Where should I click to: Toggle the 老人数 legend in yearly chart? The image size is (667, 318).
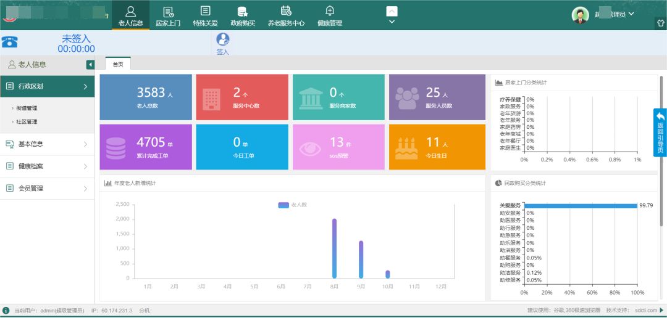pos(293,205)
